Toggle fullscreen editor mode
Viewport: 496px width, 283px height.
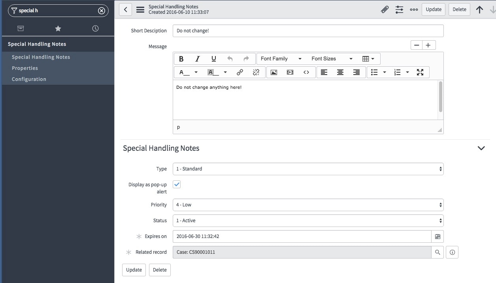pyautogui.click(x=420, y=72)
